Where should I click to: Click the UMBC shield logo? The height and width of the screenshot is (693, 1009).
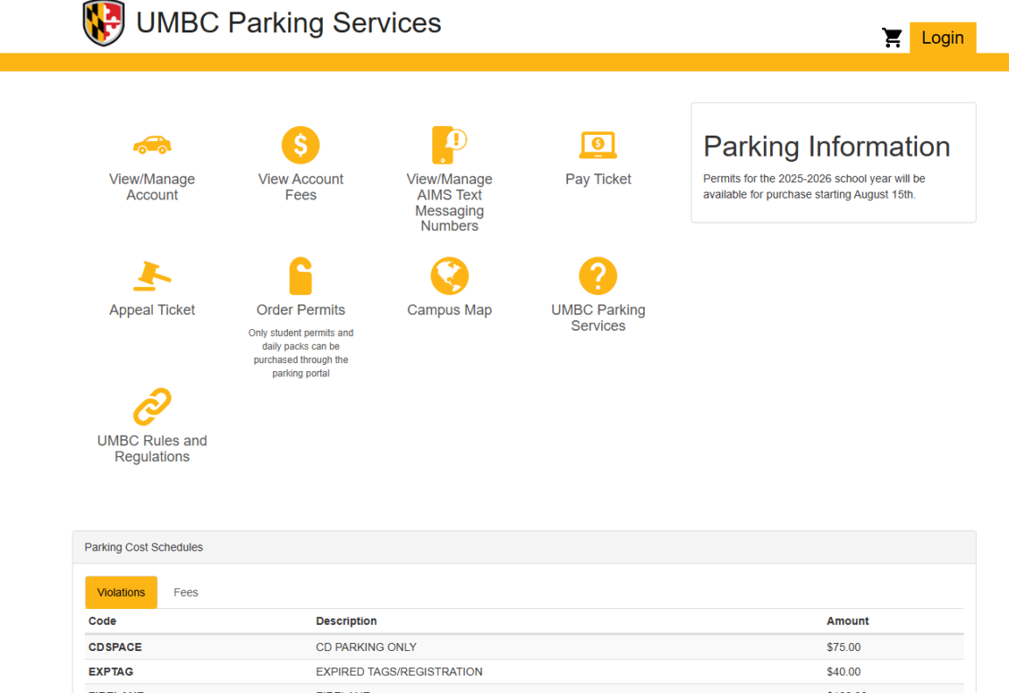(x=103, y=23)
